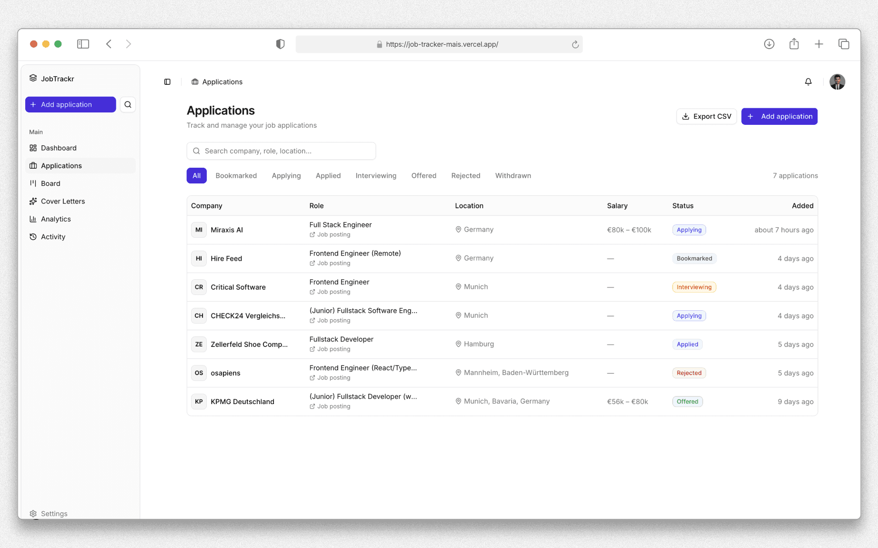The width and height of the screenshot is (878, 548).
Task: Toggle the in-app sidebar panel icon
Action: (167, 82)
